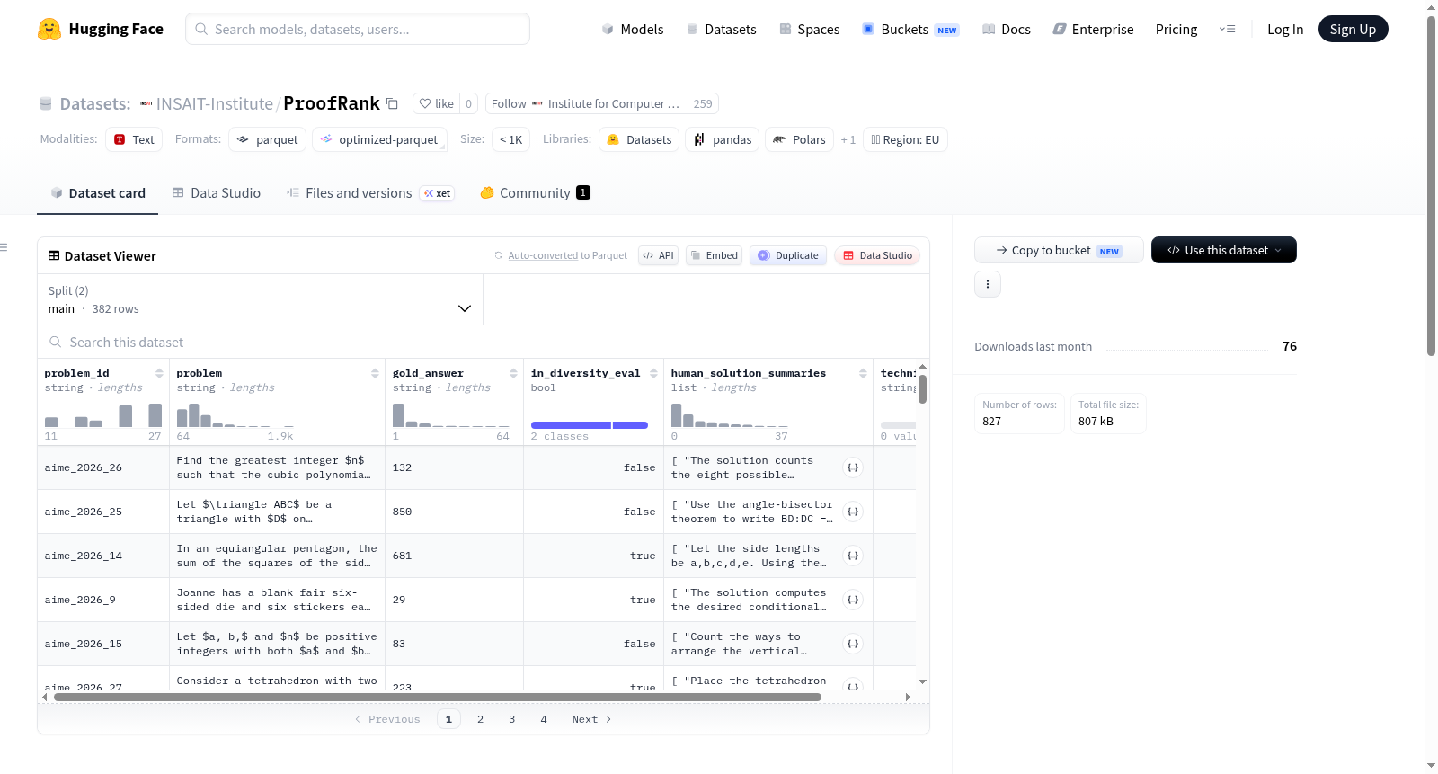1438x774 pixels.
Task: Click the Hugging Face logo emoji
Action: 49,29
